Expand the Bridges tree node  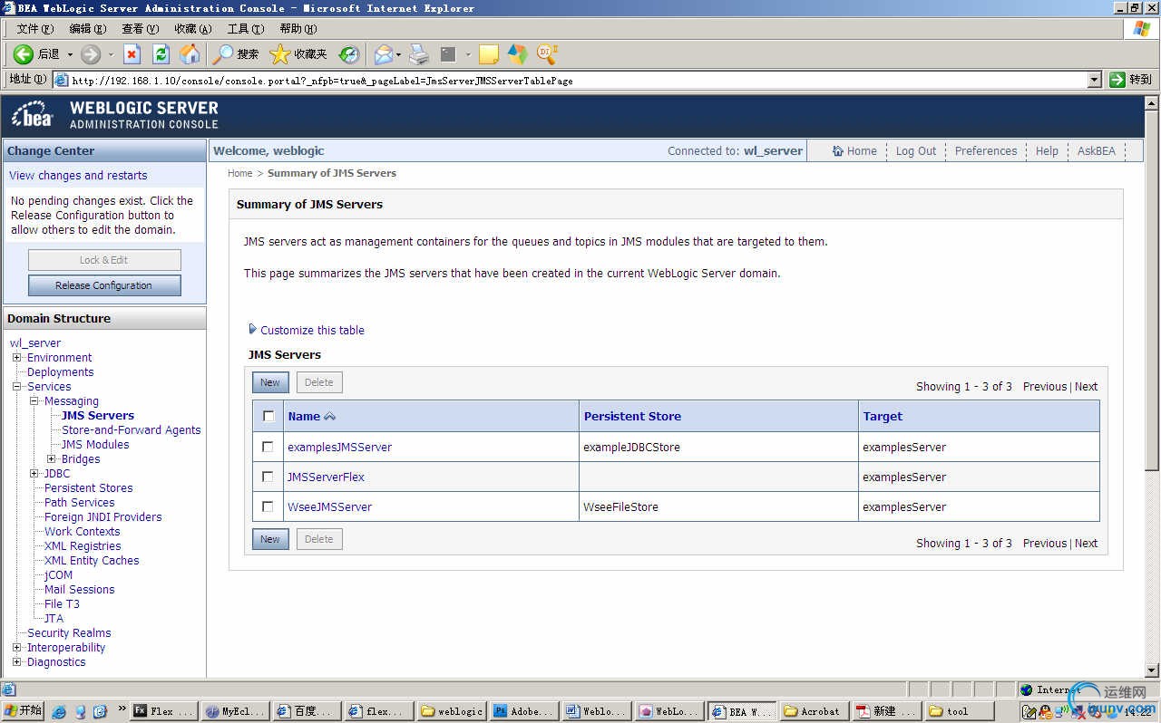(52, 459)
